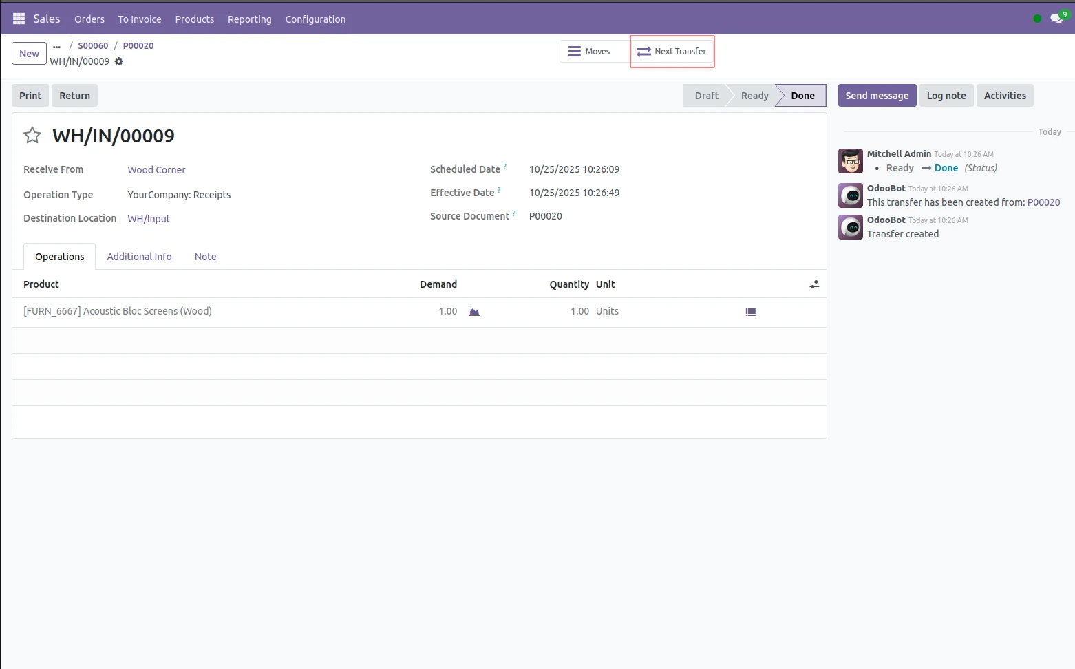Open the Wood Corner vendor link

pyautogui.click(x=156, y=170)
